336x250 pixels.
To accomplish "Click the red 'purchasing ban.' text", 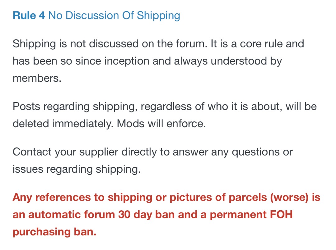I will point(55,232).
